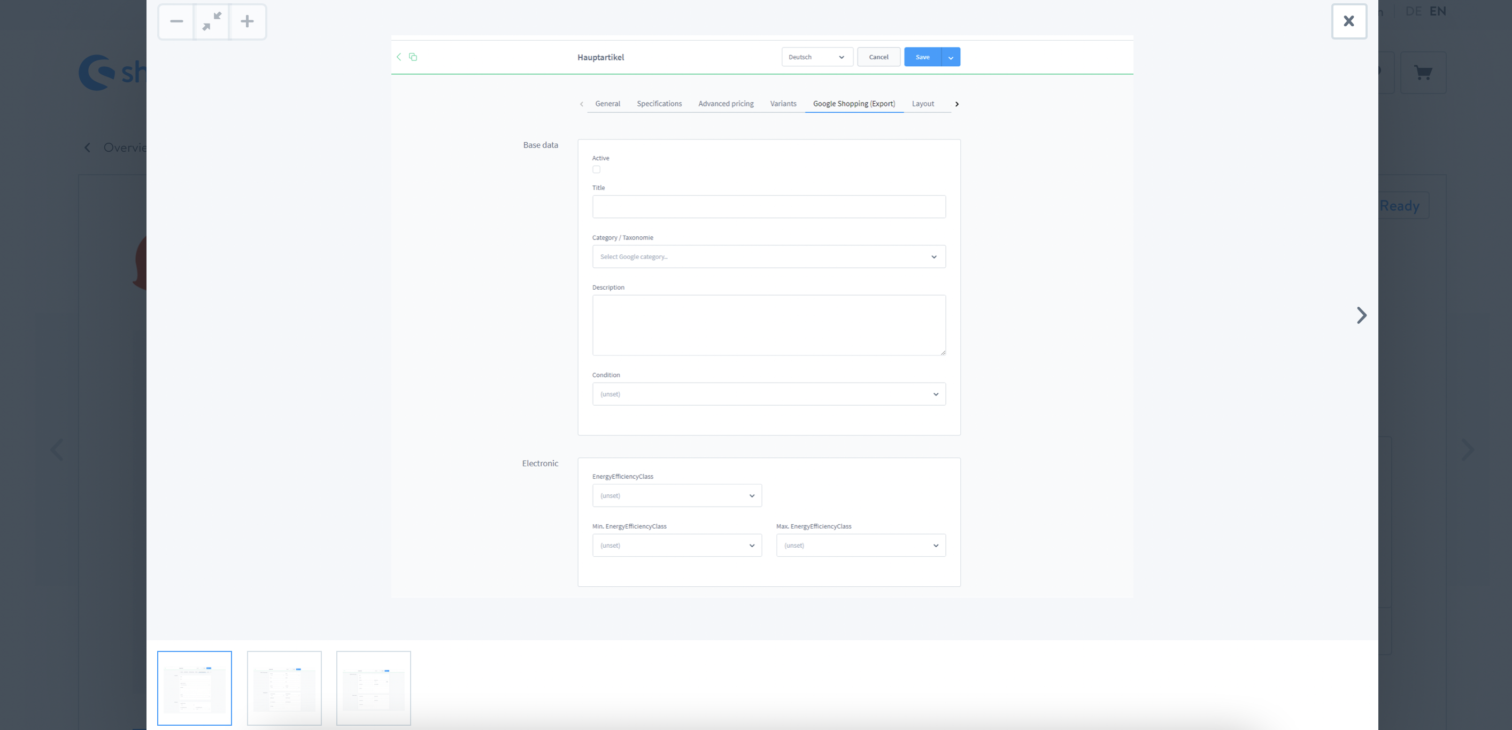
Task: Enable the Active checkbox
Action: (596, 169)
